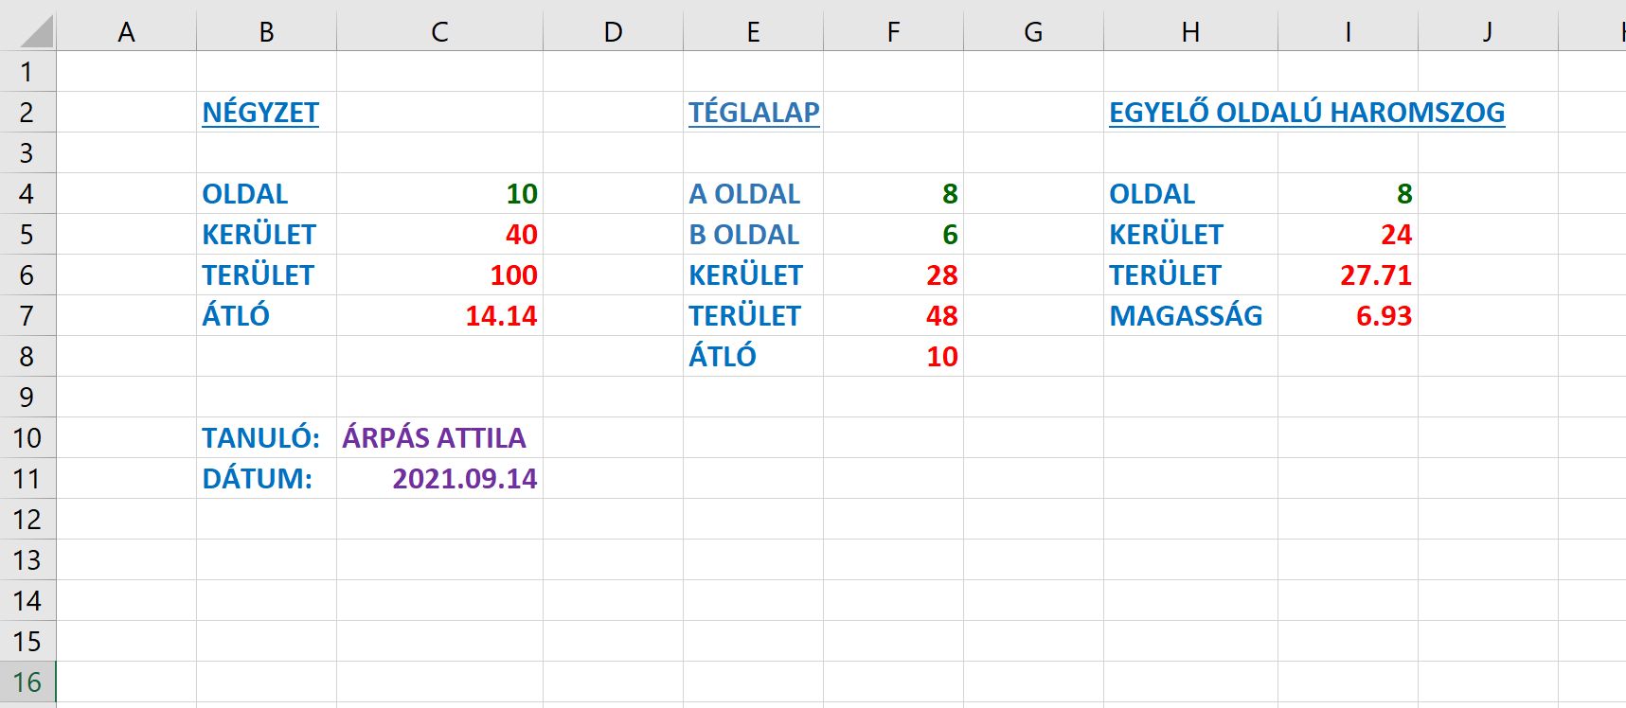This screenshot has height=708, width=1626.
Task: Select the square diagonal value 14.14
Action: (501, 316)
